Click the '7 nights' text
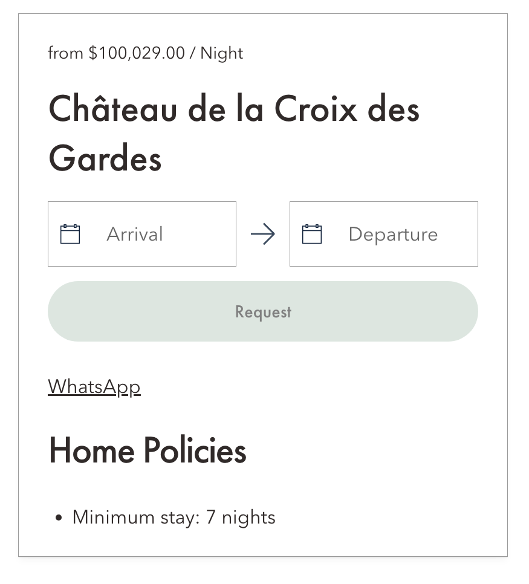Image resolution: width=529 pixels, height=584 pixels. 241,517
